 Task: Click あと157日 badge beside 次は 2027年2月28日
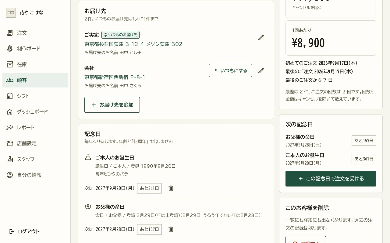(149, 229)
